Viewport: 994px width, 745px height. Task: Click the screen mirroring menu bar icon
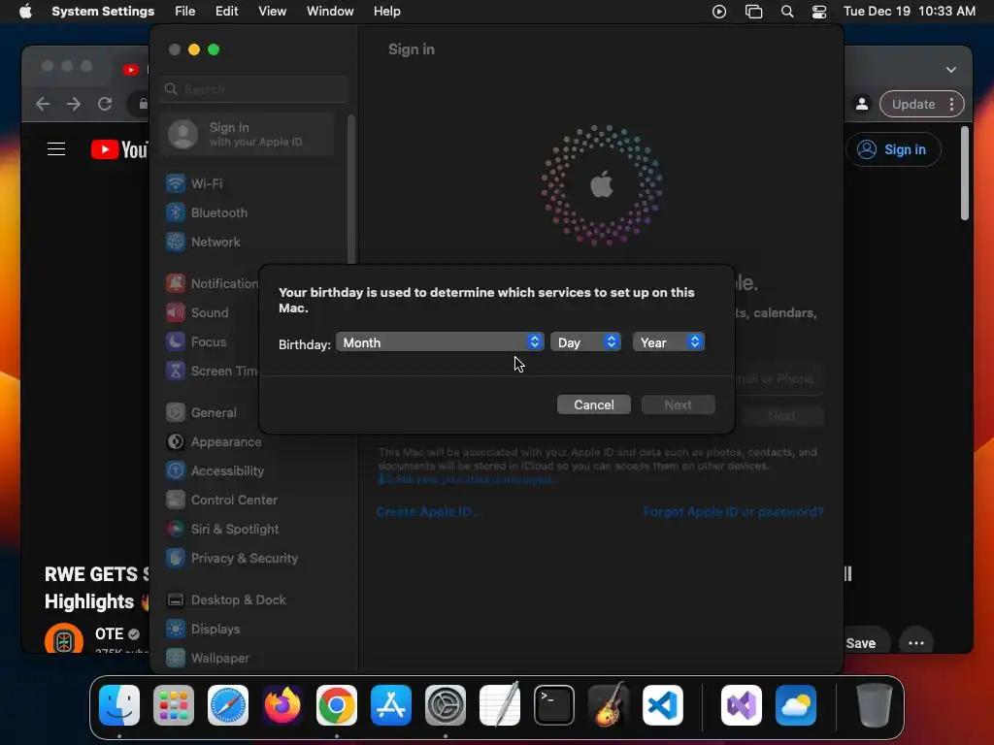(753, 12)
